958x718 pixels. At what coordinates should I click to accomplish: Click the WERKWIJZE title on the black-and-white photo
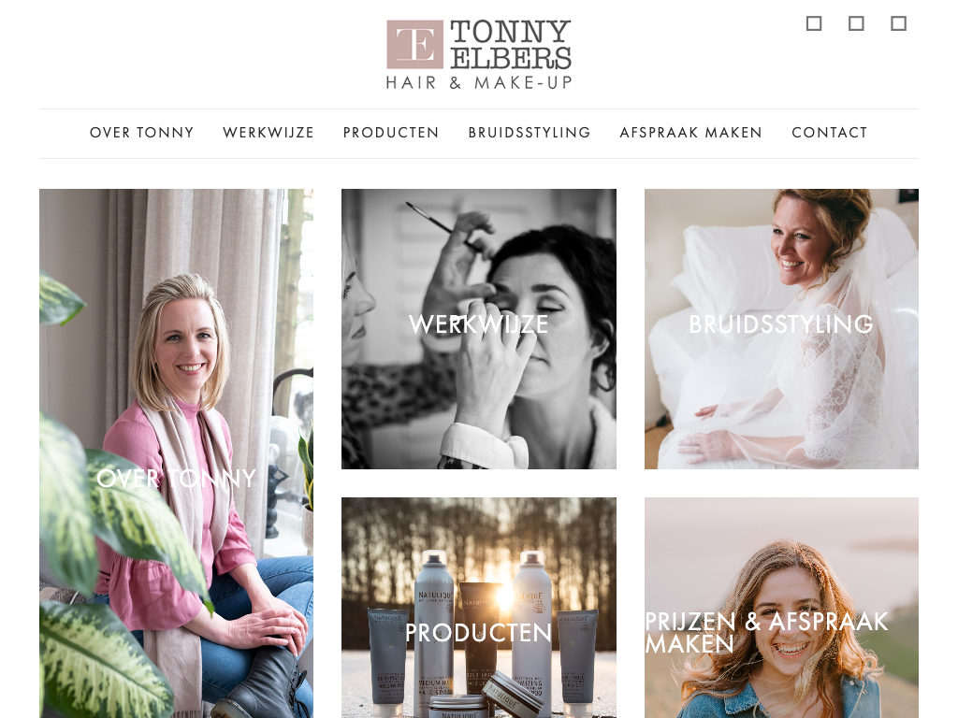(x=478, y=324)
